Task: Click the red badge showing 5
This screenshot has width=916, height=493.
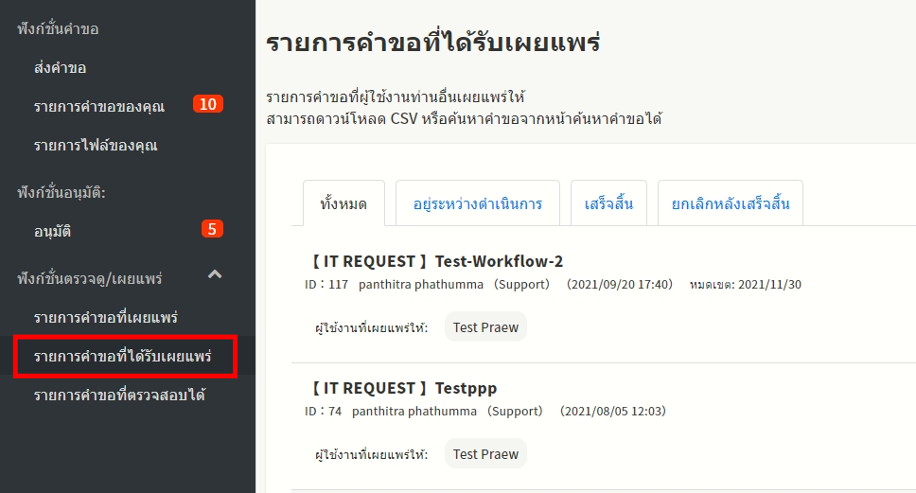Action: (x=212, y=229)
